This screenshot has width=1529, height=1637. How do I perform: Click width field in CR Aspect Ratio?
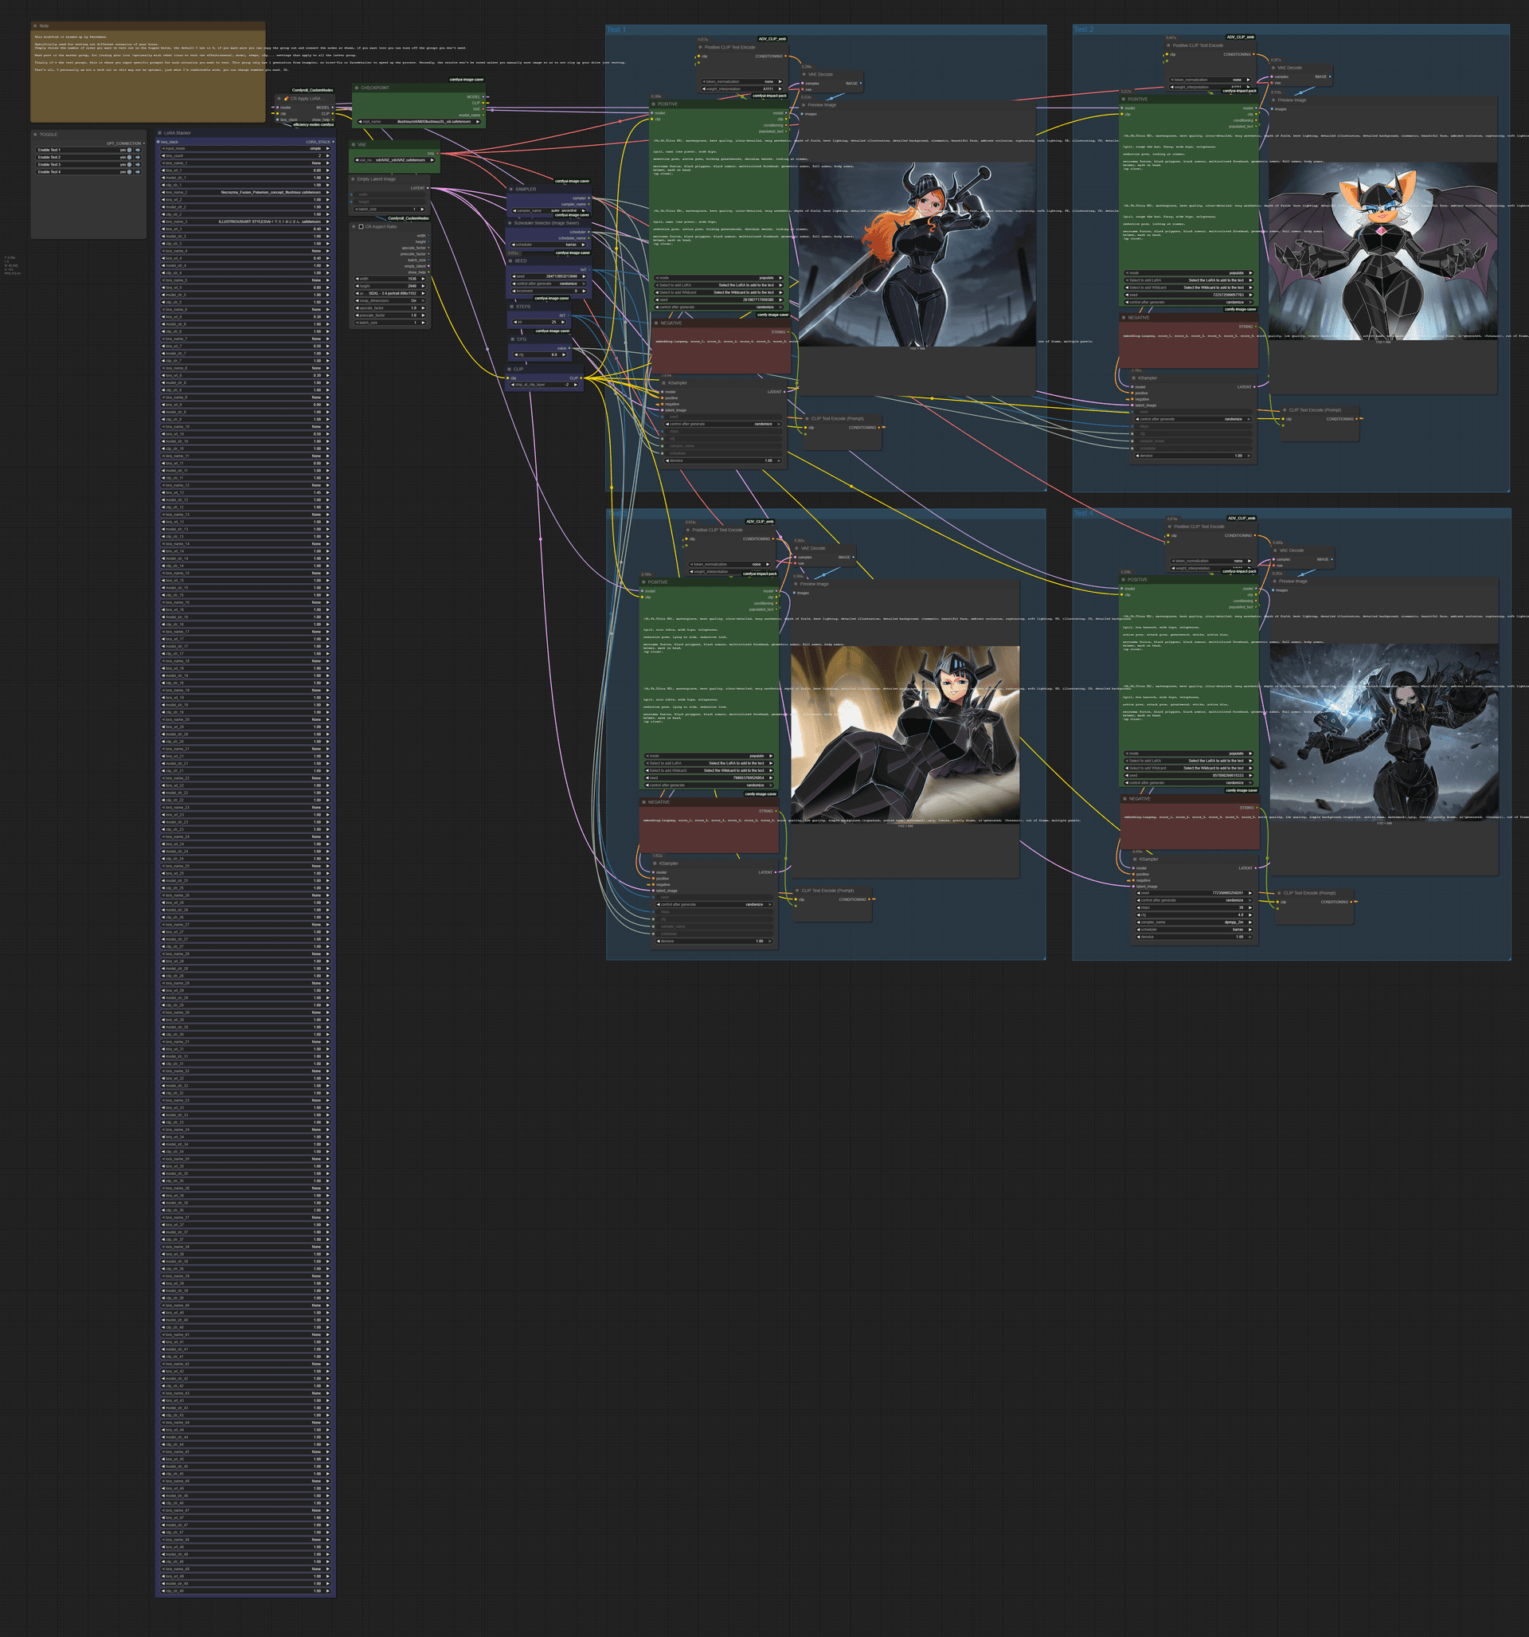click(x=391, y=279)
